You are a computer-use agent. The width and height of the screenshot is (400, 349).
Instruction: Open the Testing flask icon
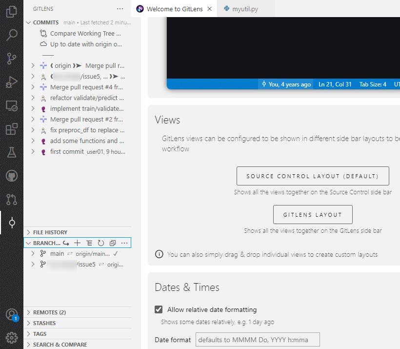(x=11, y=152)
